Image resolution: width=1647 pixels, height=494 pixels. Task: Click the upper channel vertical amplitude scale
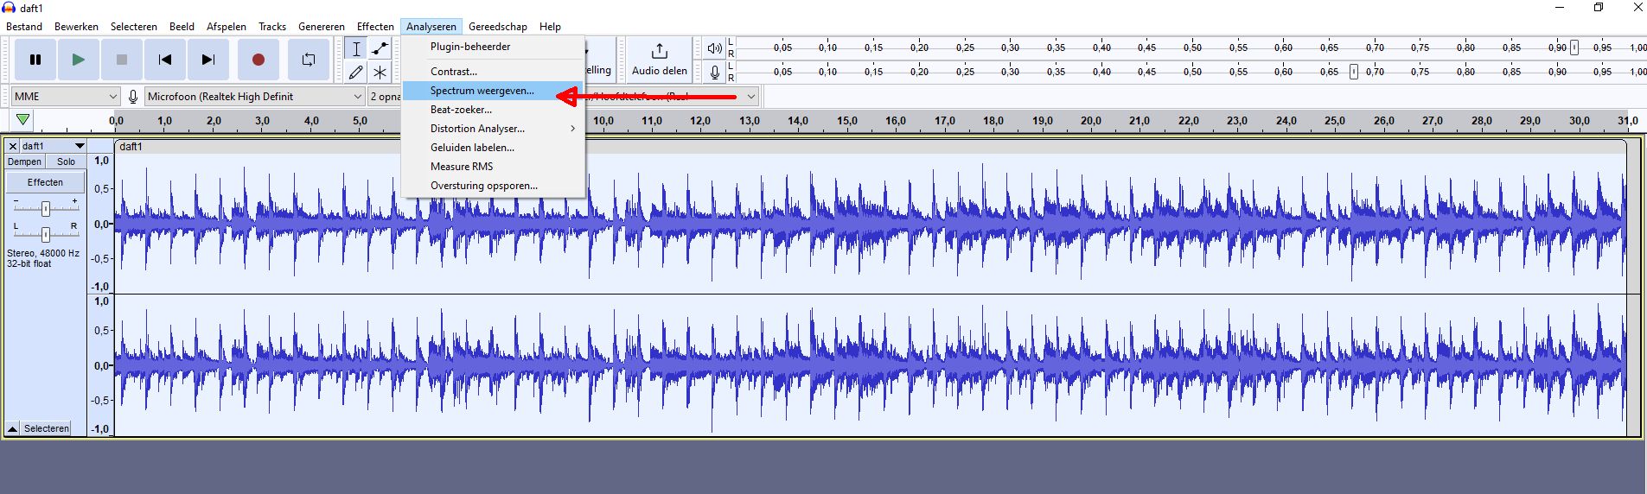(x=101, y=224)
